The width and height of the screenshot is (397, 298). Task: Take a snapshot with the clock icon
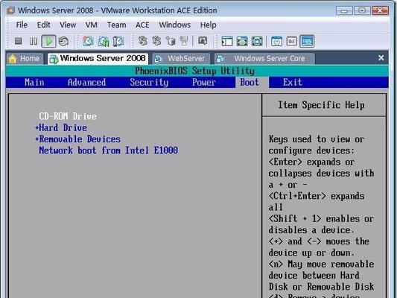coord(88,41)
